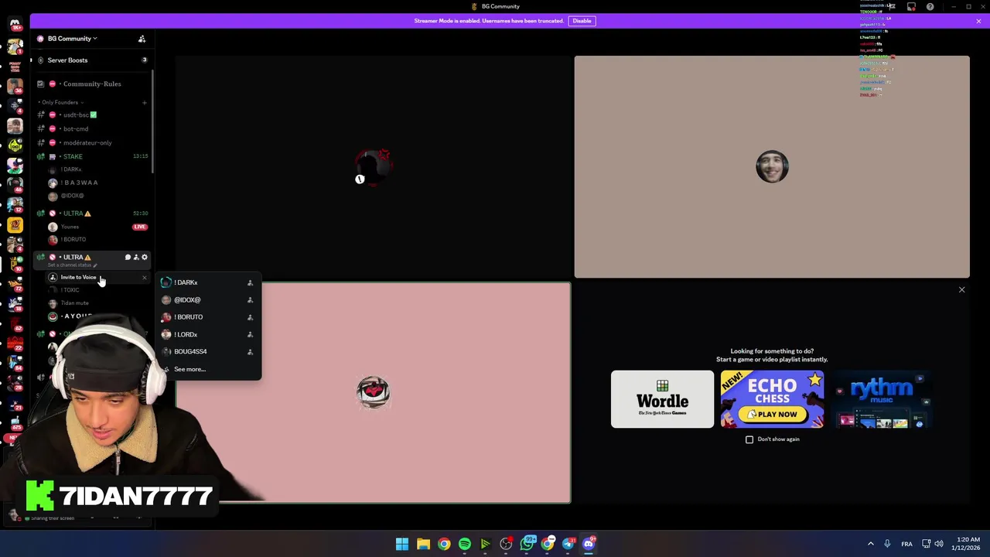
Task: Open Spotify from the taskbar
Action: click(x=465, y=544)
